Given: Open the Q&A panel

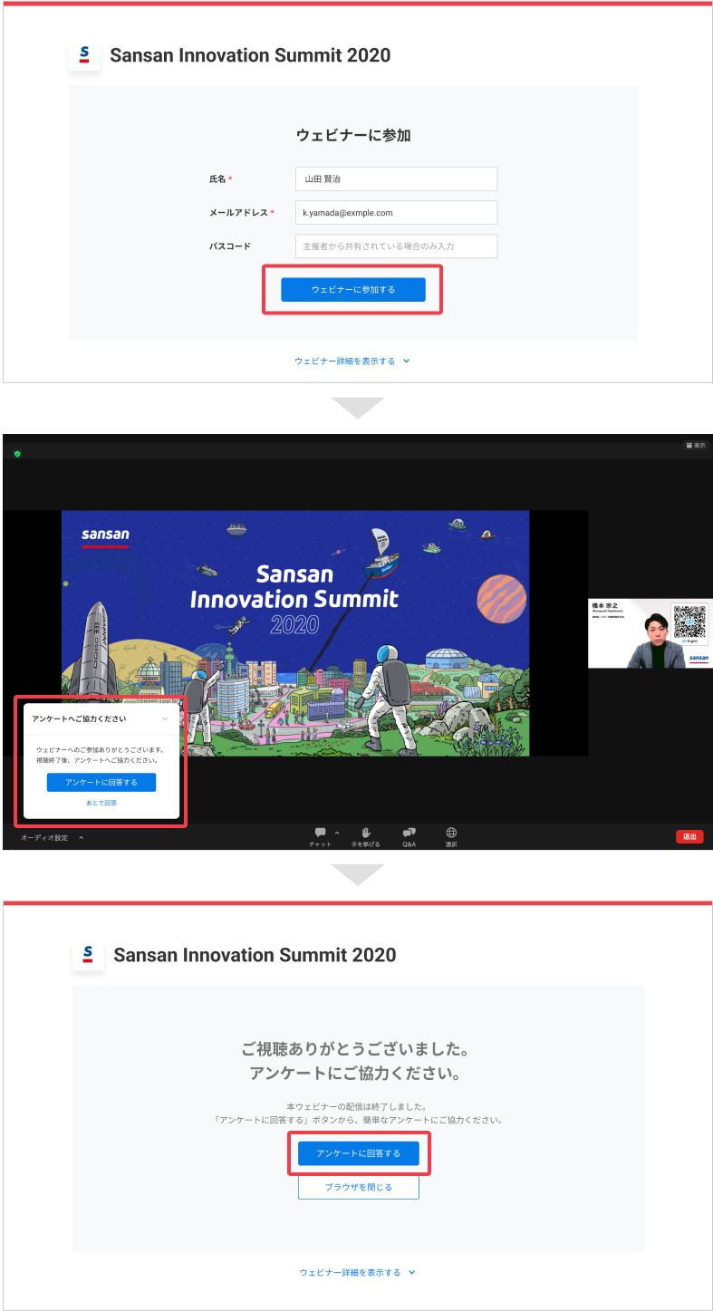Looking at the screenshot, I should coord(409,836).
